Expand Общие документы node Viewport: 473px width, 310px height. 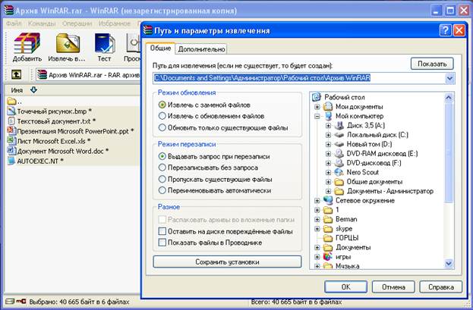(328, 182)
